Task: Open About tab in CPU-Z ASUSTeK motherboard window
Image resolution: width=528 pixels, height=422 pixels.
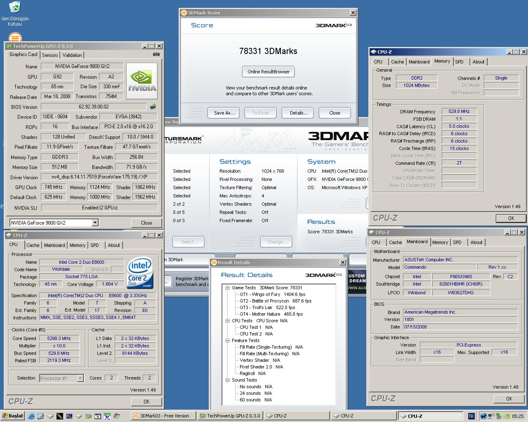Action: [x=476, y=242]
